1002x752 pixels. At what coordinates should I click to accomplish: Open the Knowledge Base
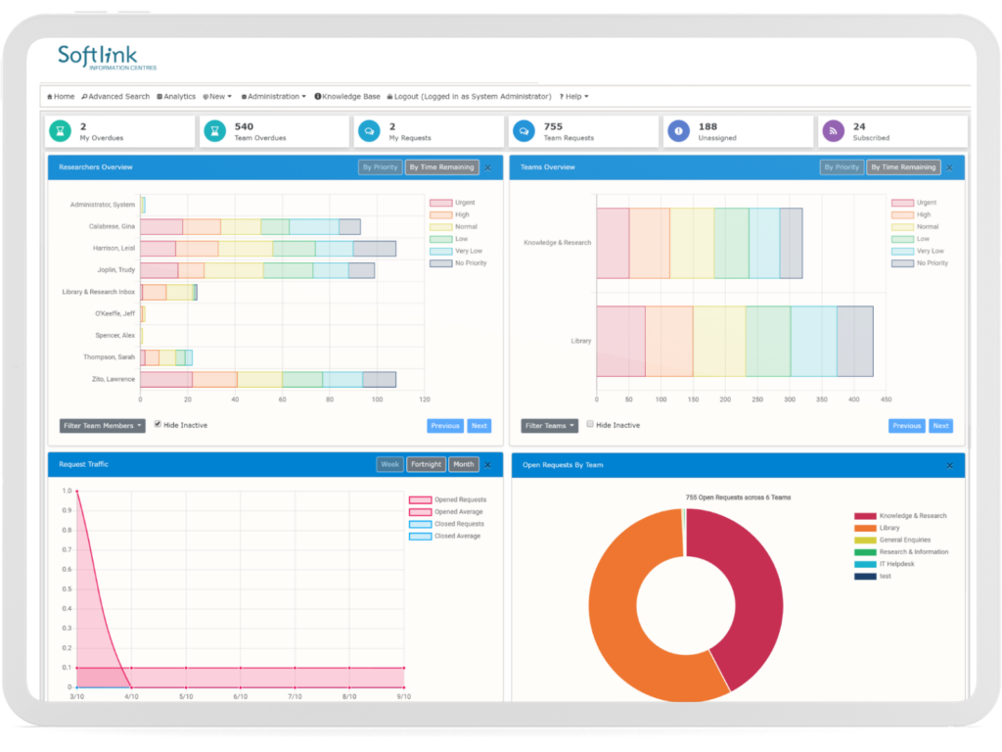[347, 97]
